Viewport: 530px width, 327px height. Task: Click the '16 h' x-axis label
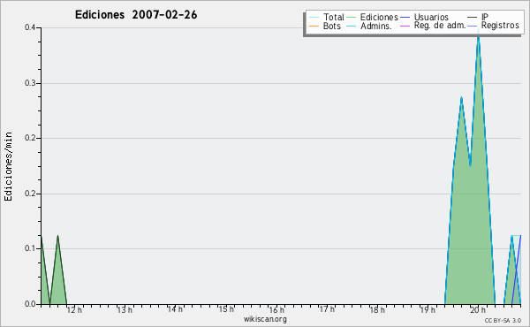click(x=276, y=309)
